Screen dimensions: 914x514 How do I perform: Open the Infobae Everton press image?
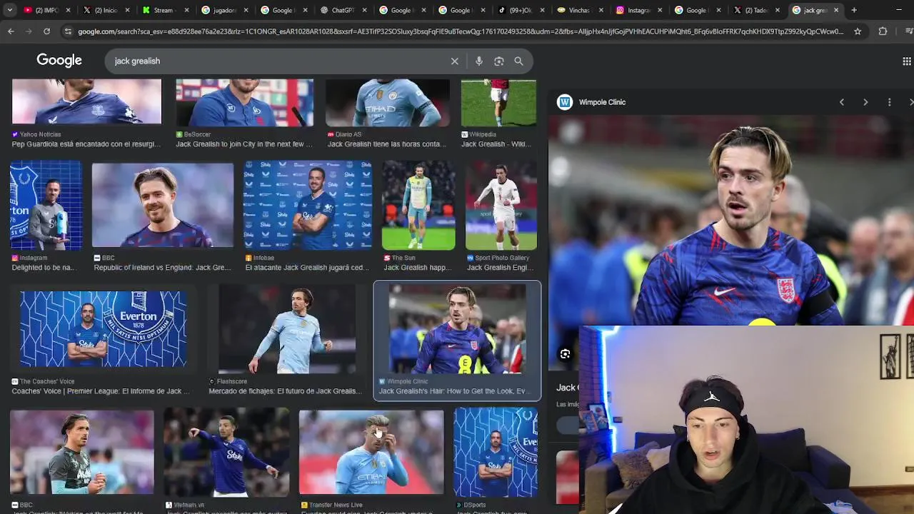click(308, 206)
